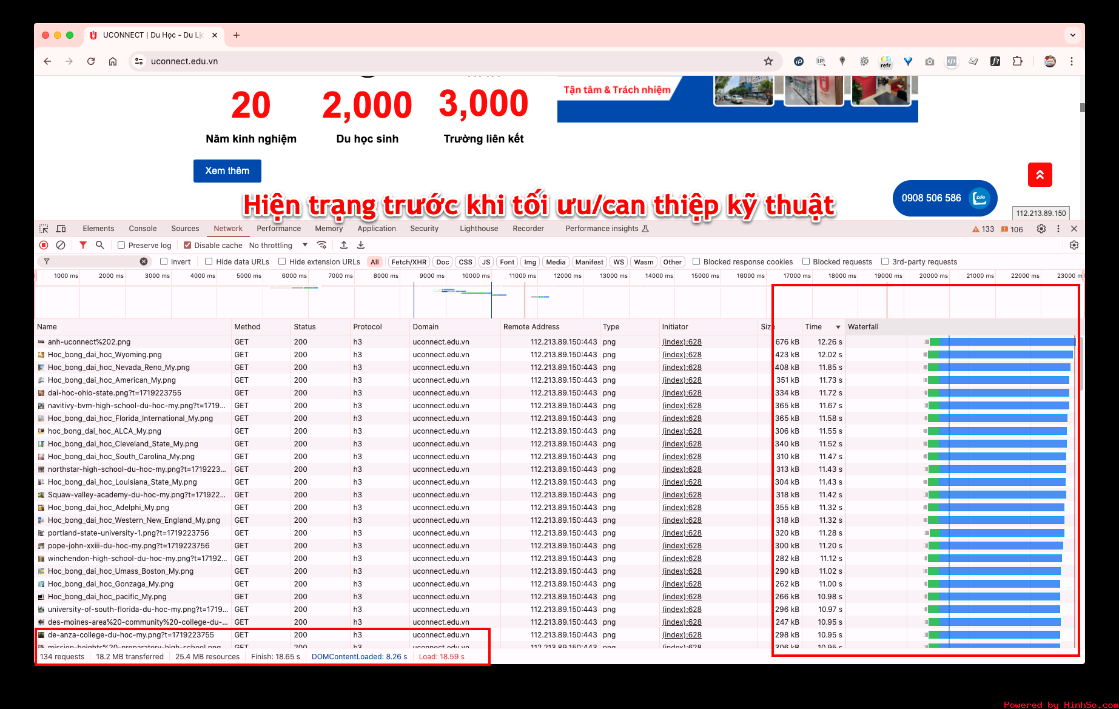The image size is (1119, 709).
Task: Open Network panel settings gear
Action: click(1074, 245)
